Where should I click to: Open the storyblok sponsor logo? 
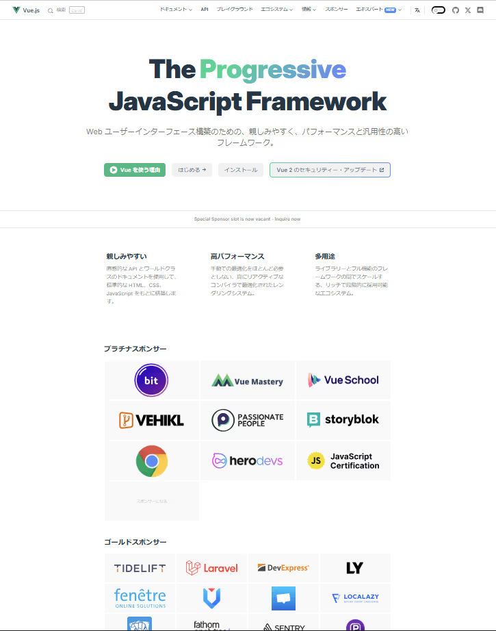343,420
